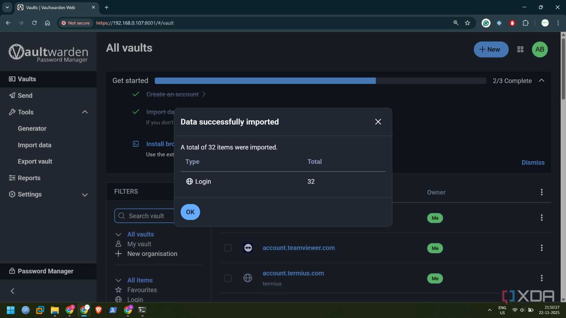Focus the Search vault field
566x318 pixels.
(144, 216)
